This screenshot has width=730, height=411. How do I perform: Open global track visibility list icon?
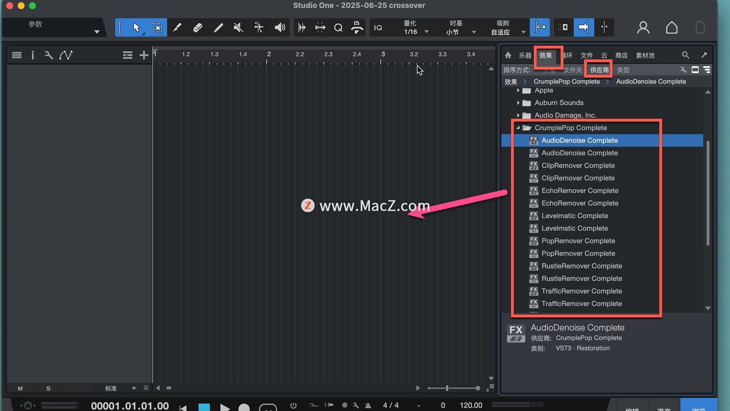[128, 55]
